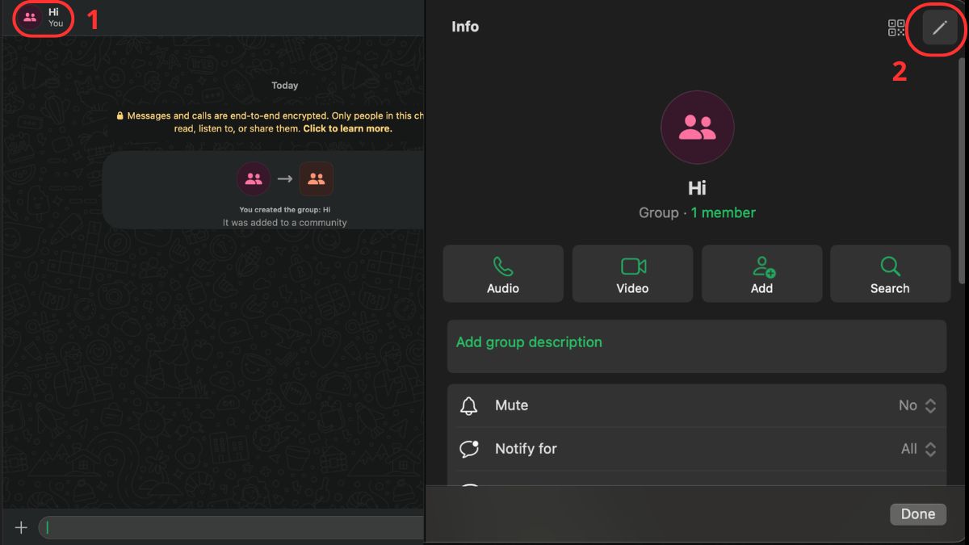Click the 'Info' panel title
The height and width of the screenshot is (545, 969).
point(465,27)
